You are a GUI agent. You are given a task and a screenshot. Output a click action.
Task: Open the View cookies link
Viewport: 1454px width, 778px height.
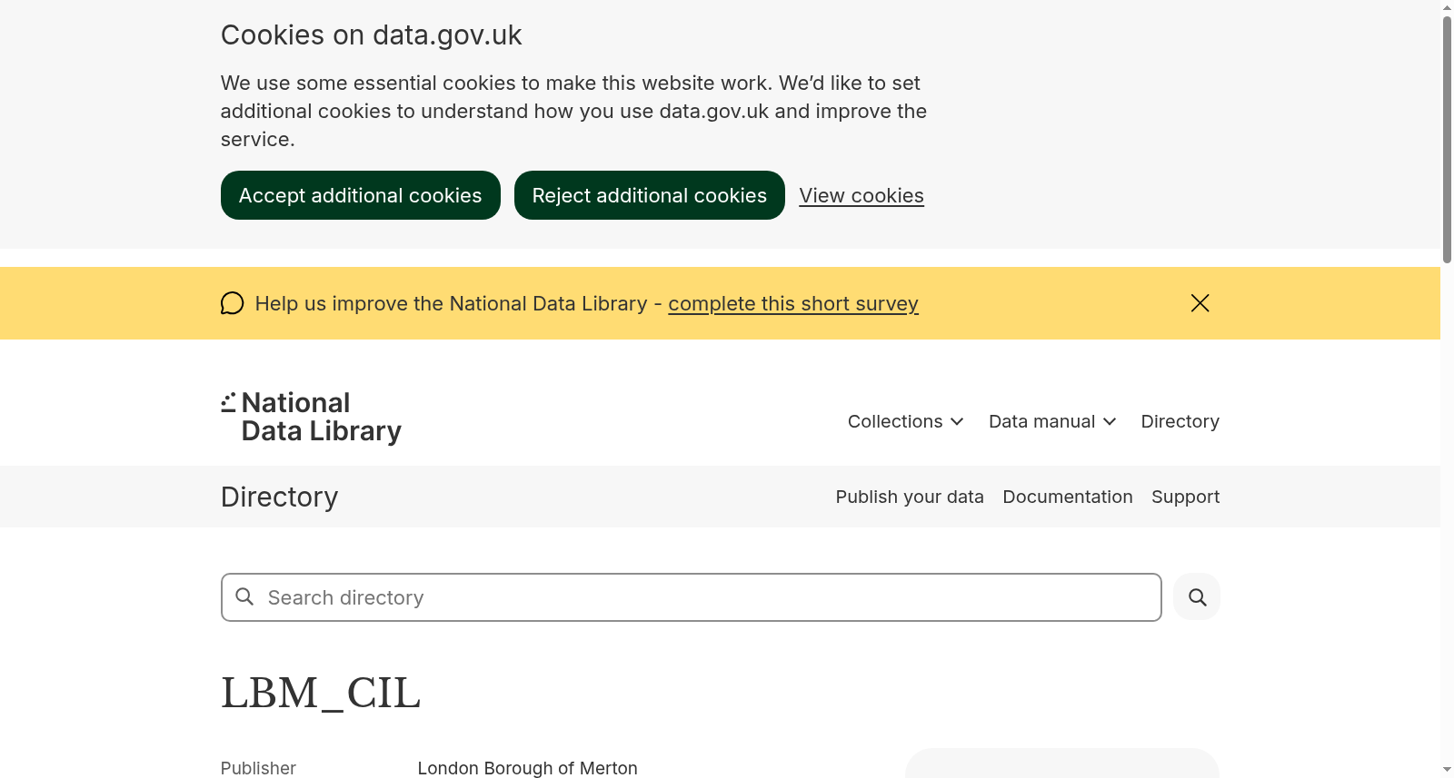pos(861,195)
